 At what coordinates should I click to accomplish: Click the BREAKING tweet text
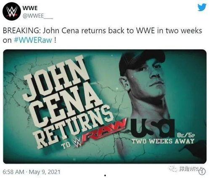(x=102, y=35)
